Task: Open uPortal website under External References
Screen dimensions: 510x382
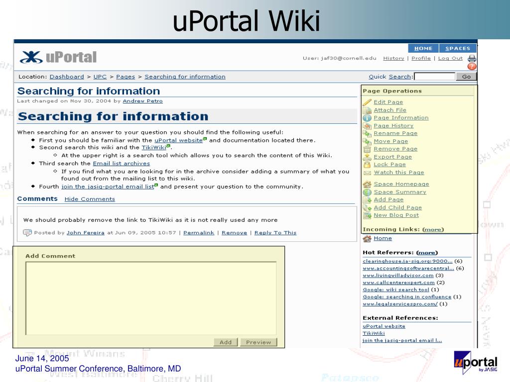Action: coord(384,326)
